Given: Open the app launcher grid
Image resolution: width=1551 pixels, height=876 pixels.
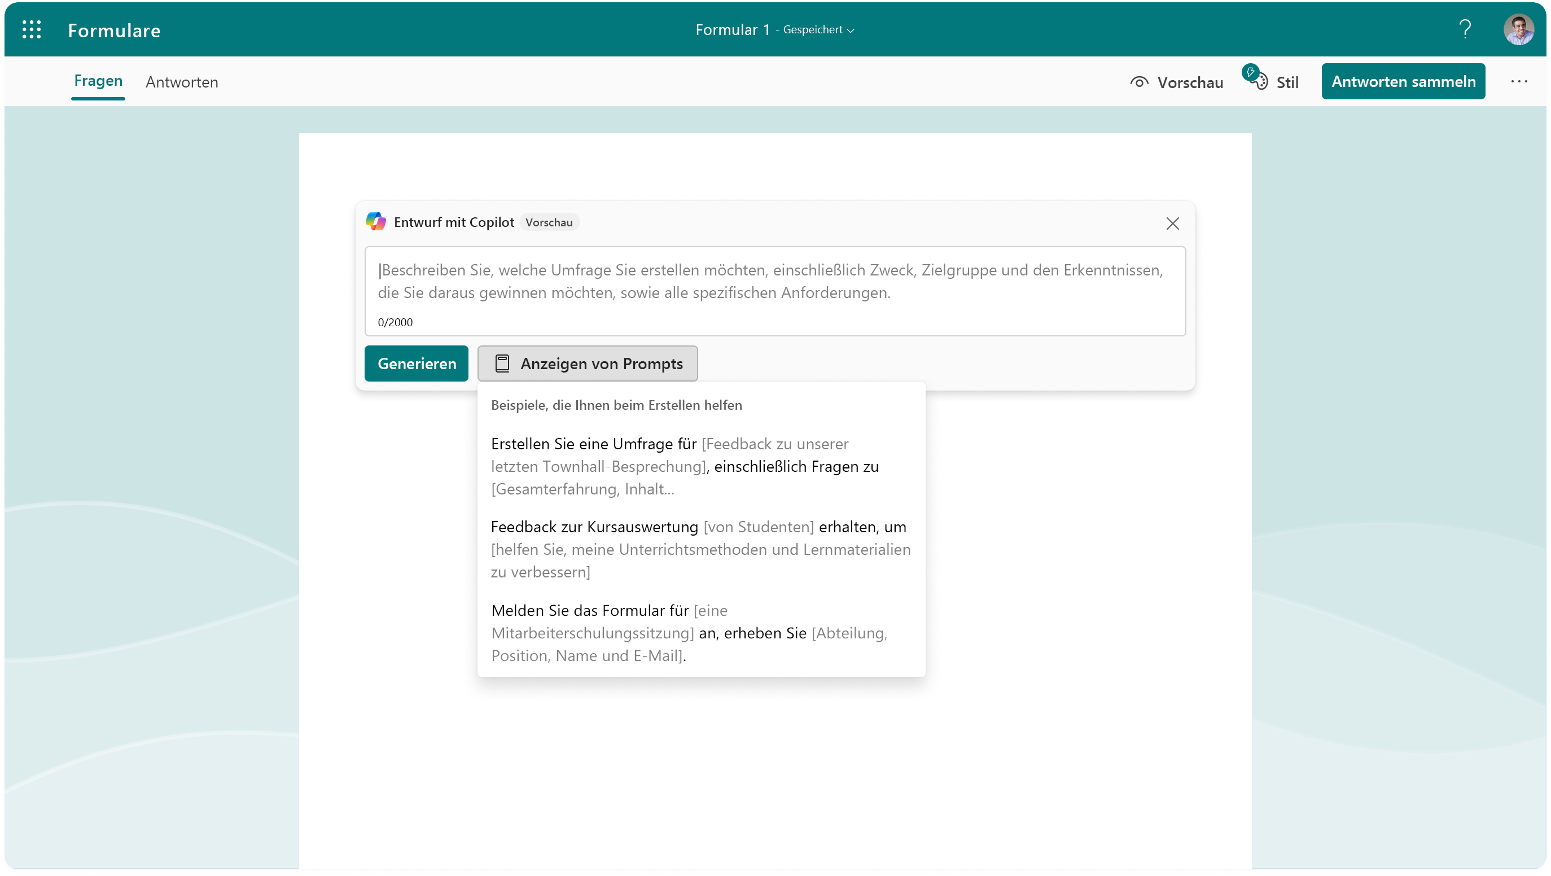Looking at the screenshot, I should point(31,29).
